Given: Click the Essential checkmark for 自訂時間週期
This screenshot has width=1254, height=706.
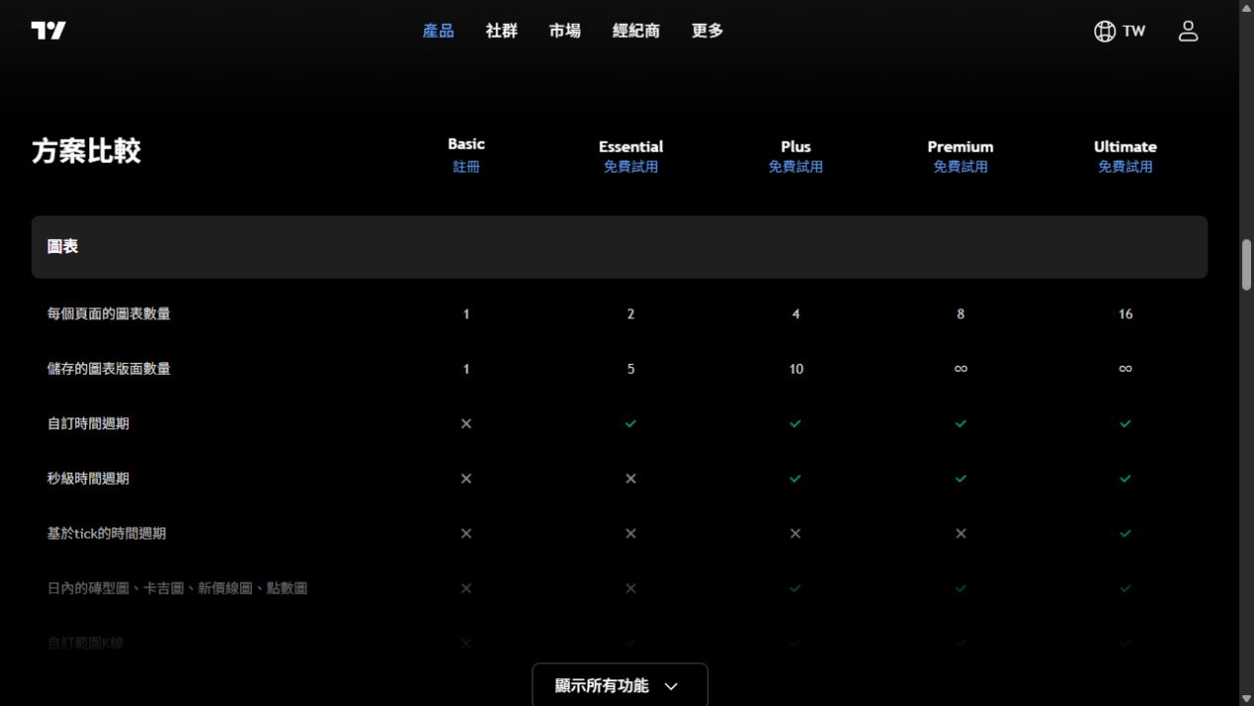Looking at the screenshot, I should (x=630, y=423).
